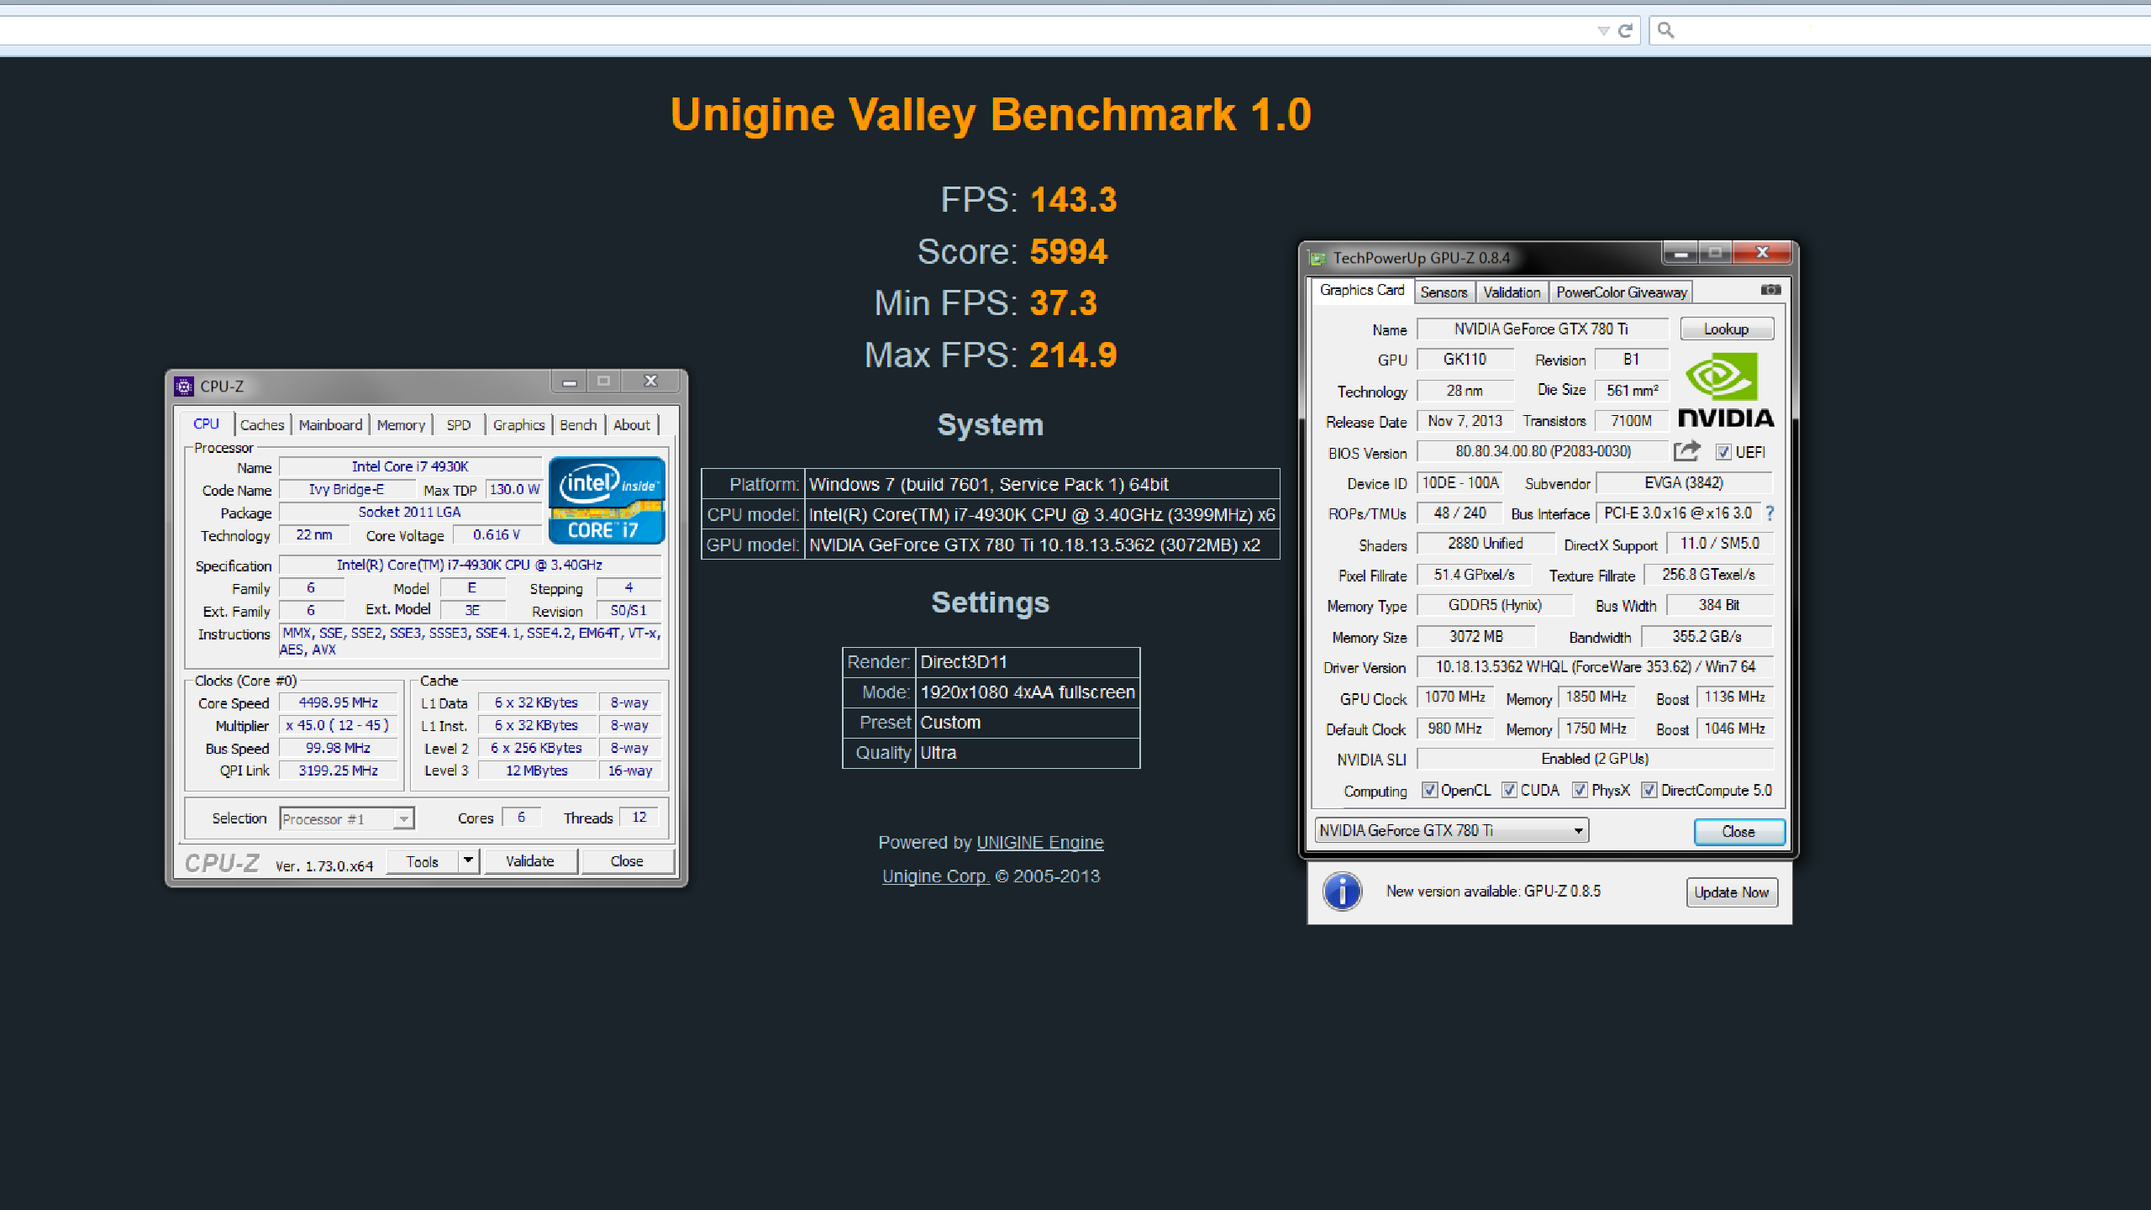
Task: Click the CPU tab in CPU-Z
Action: 207,424
